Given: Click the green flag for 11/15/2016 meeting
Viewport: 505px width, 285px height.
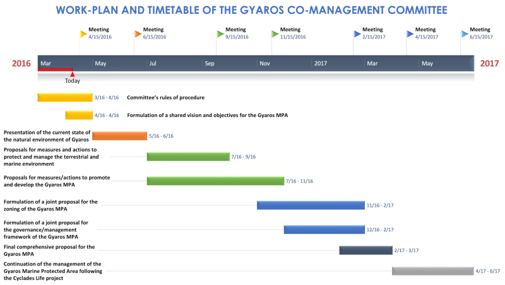Looking at the screenshot, I should (x=275, y=34).
